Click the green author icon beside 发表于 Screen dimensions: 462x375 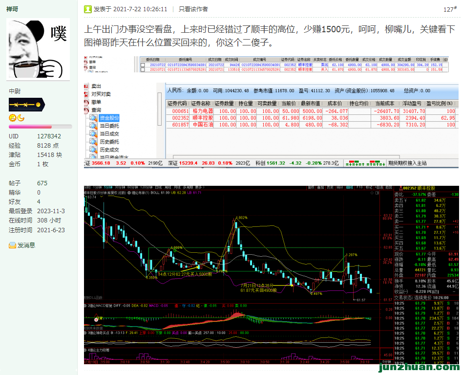click(88, 9)
